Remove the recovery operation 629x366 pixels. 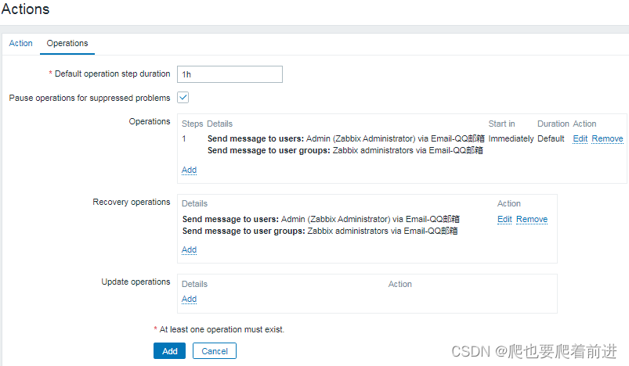tap(532, 219)
